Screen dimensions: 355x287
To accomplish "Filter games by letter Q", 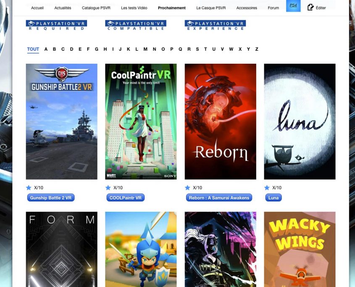I will tap(180, 49).
